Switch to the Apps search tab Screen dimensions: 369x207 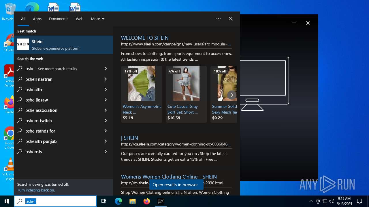tap(37, 19)
